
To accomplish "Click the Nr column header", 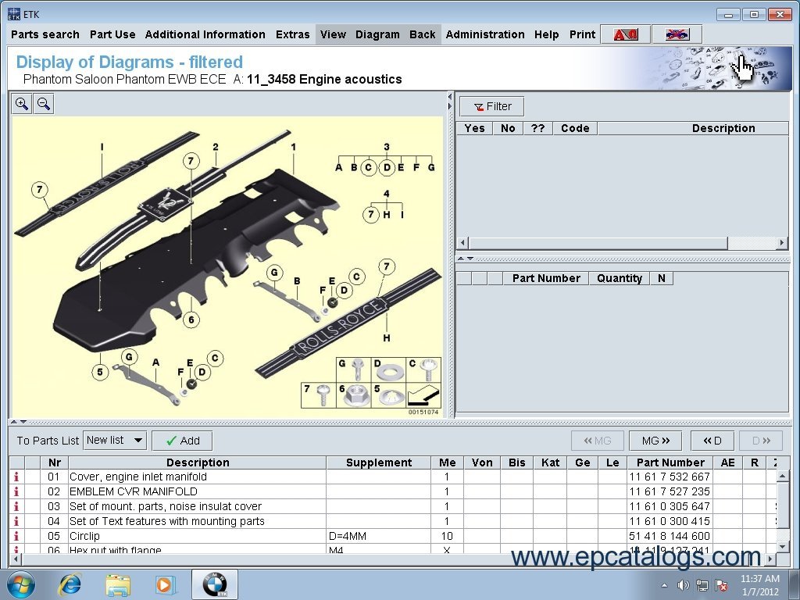I will tap(55, 462).
